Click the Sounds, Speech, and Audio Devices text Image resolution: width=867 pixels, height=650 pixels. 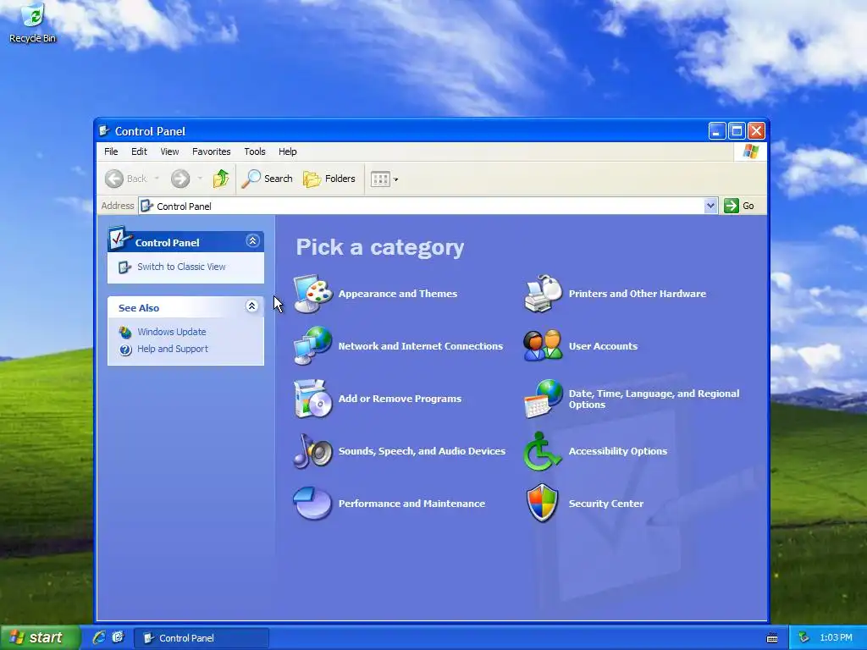tap(422, 451)
